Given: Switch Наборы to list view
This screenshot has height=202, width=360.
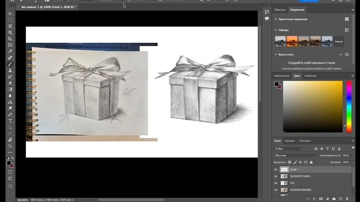Looking at the screenshot, I should tap(347, 30).
